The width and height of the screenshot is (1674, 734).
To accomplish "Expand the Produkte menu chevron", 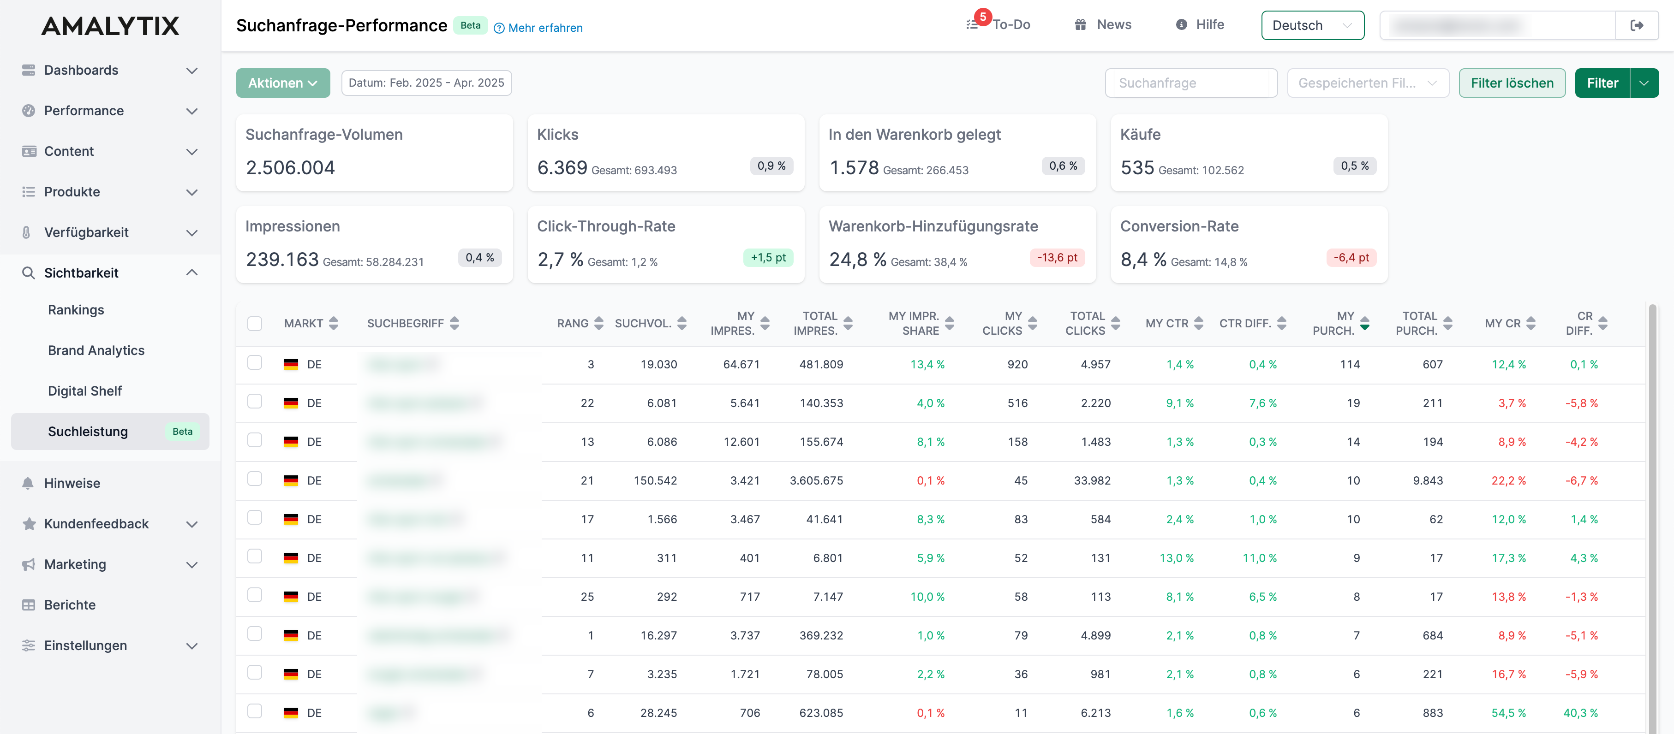I will pyautogui.click(x=191, y=192).
